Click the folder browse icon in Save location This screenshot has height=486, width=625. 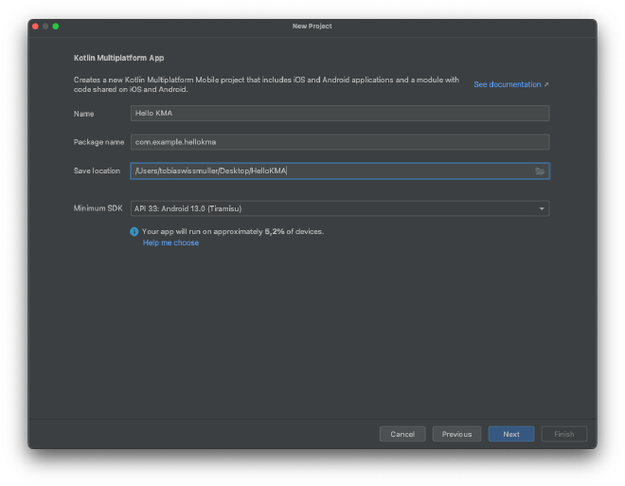click(540, 171)
